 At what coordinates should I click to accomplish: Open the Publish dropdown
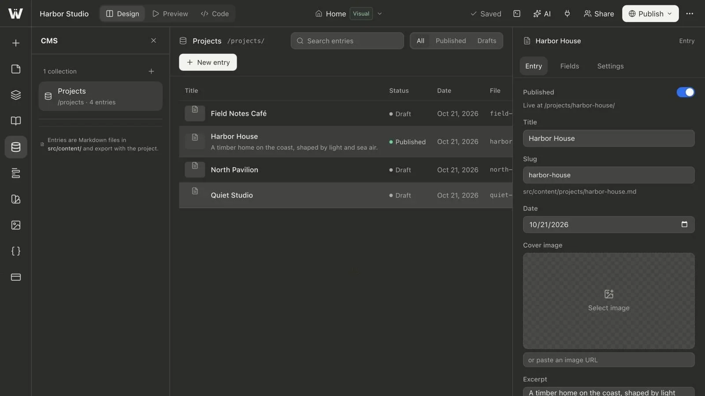point(650,14)
